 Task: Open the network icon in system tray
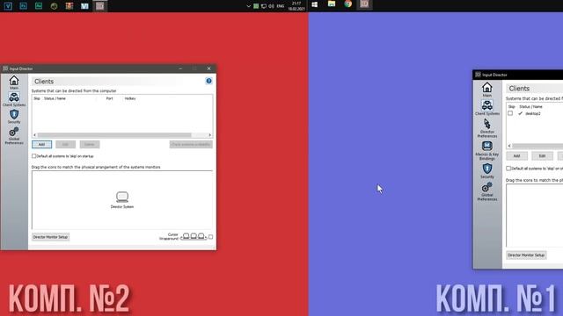pos(264,6)
